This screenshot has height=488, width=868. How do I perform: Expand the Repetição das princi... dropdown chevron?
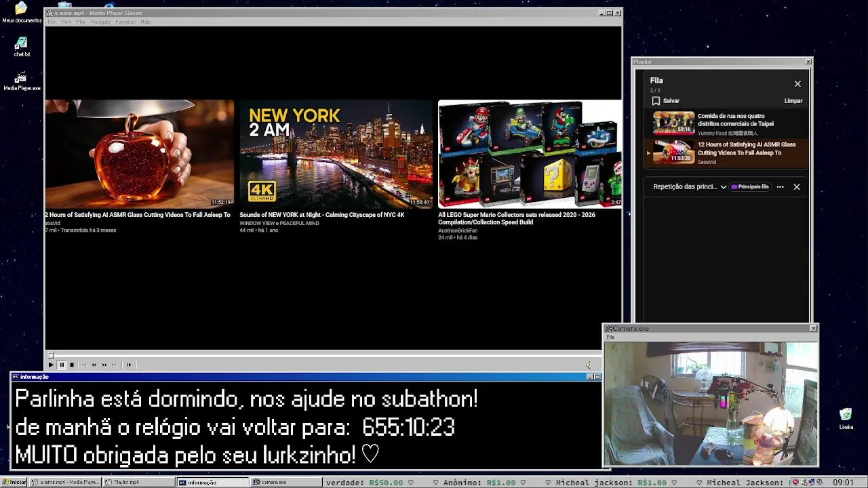724,187
